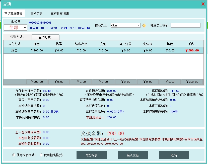Viewport: 208px width, 166px height.
Task: Click the yellow plus icon beside 接班员工
Action: click(x=144, y=25)
